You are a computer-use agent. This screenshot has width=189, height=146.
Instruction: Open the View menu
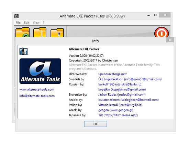36,23
